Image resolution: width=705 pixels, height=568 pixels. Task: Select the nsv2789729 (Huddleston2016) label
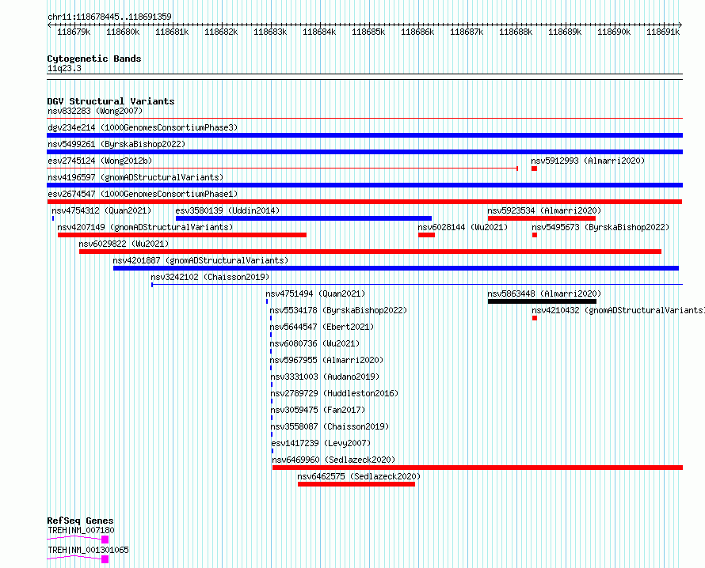pos(334,393)
